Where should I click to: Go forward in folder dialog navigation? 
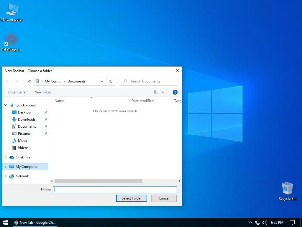[x=17, y=81]
